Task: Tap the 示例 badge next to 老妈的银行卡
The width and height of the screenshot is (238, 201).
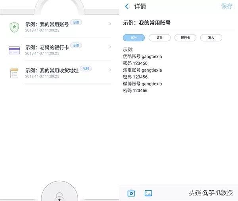Action: point(76,46)
